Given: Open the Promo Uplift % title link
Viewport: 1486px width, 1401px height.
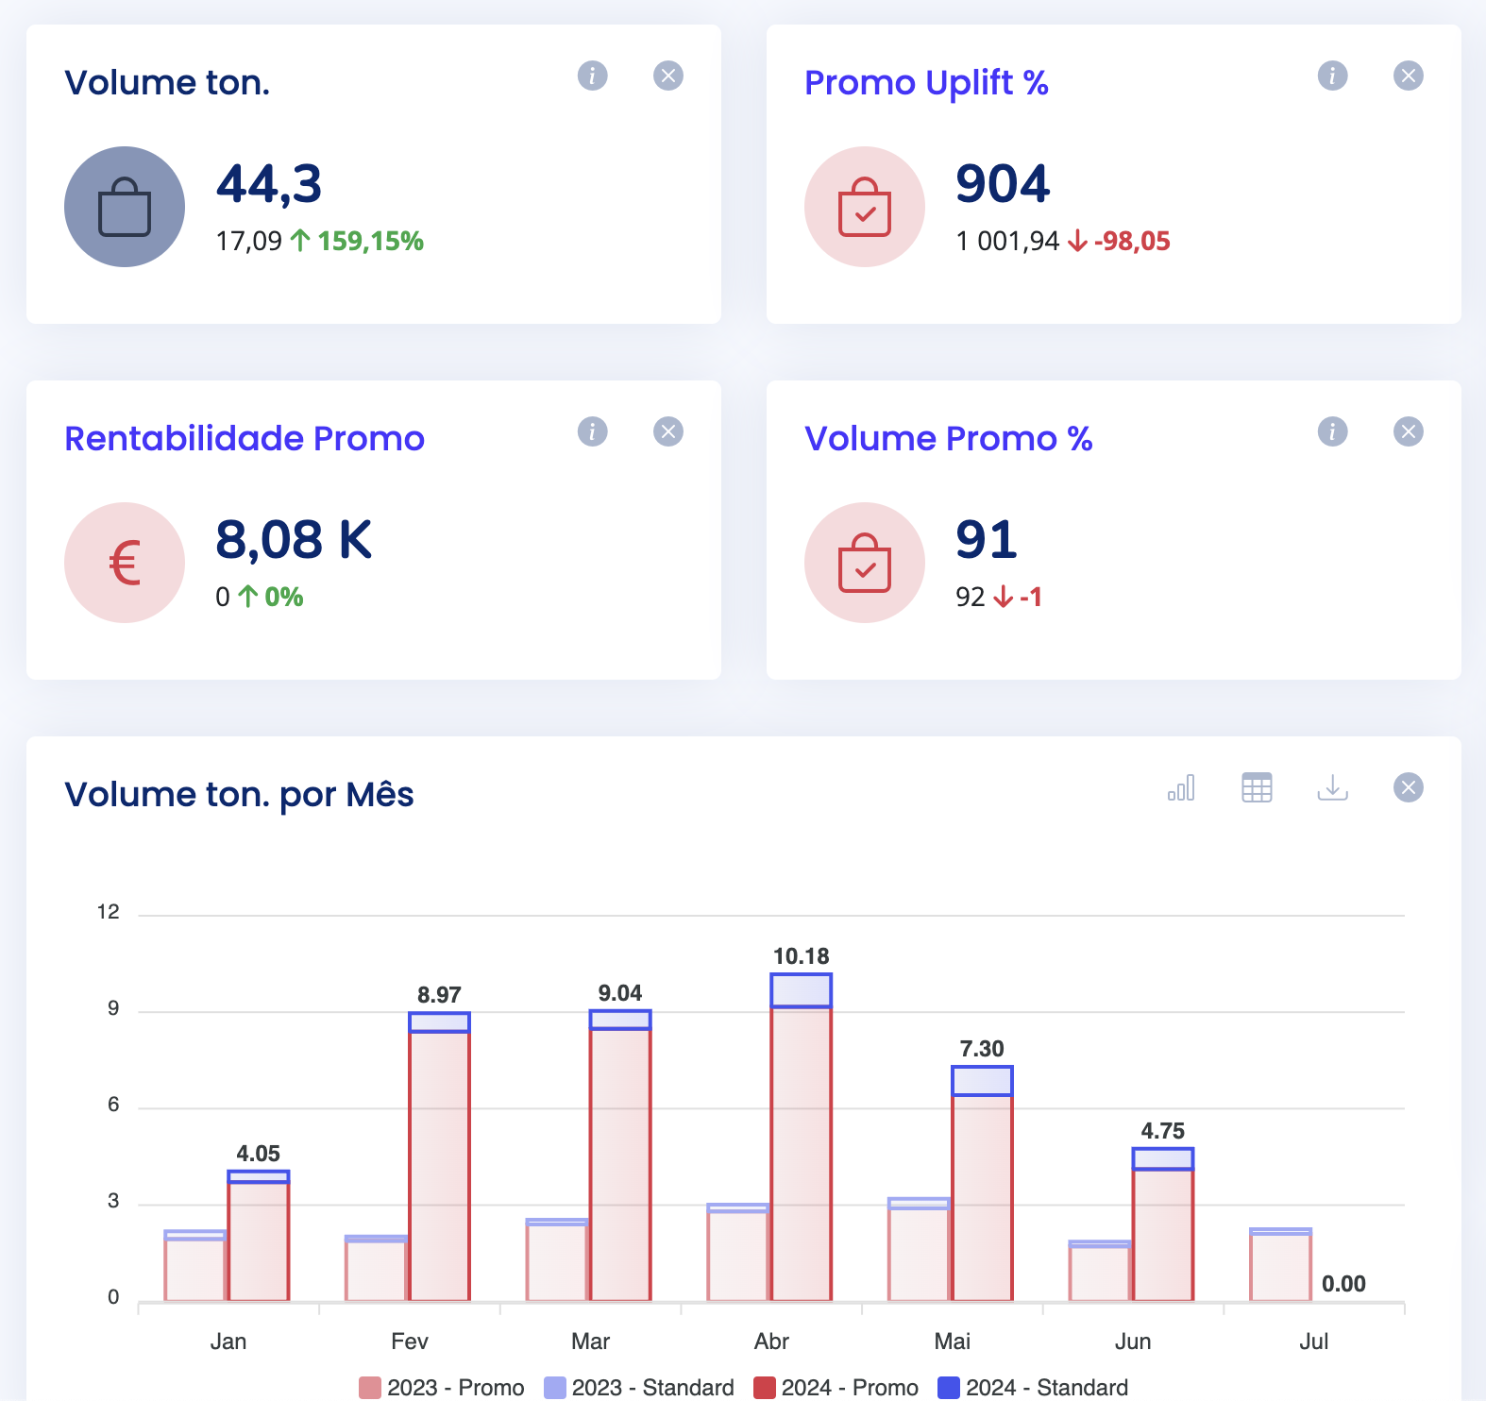Looking at the screenshot, I should [x=926, y=83].
